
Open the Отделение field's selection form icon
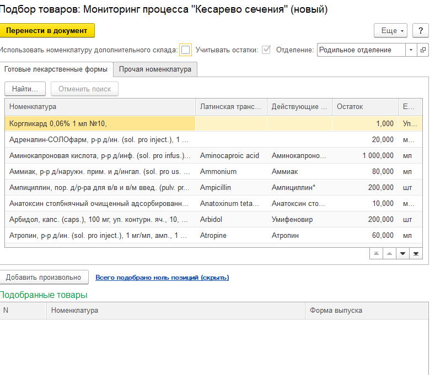[x=423, y=50]
